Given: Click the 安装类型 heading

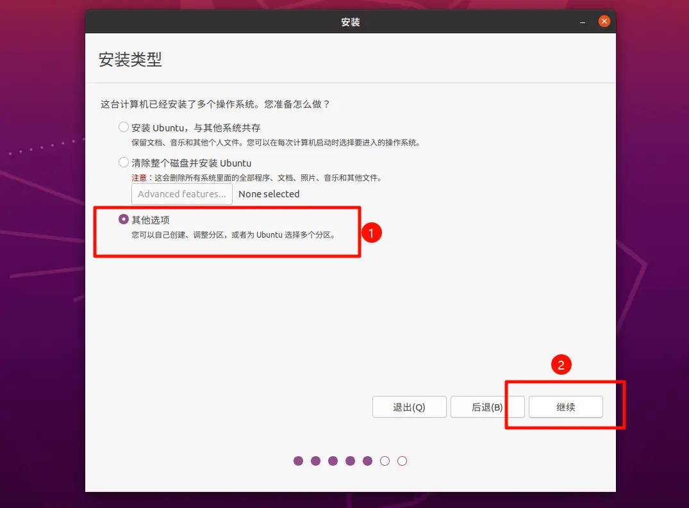Looking at the screenshot, I should (x=130, y=60).
